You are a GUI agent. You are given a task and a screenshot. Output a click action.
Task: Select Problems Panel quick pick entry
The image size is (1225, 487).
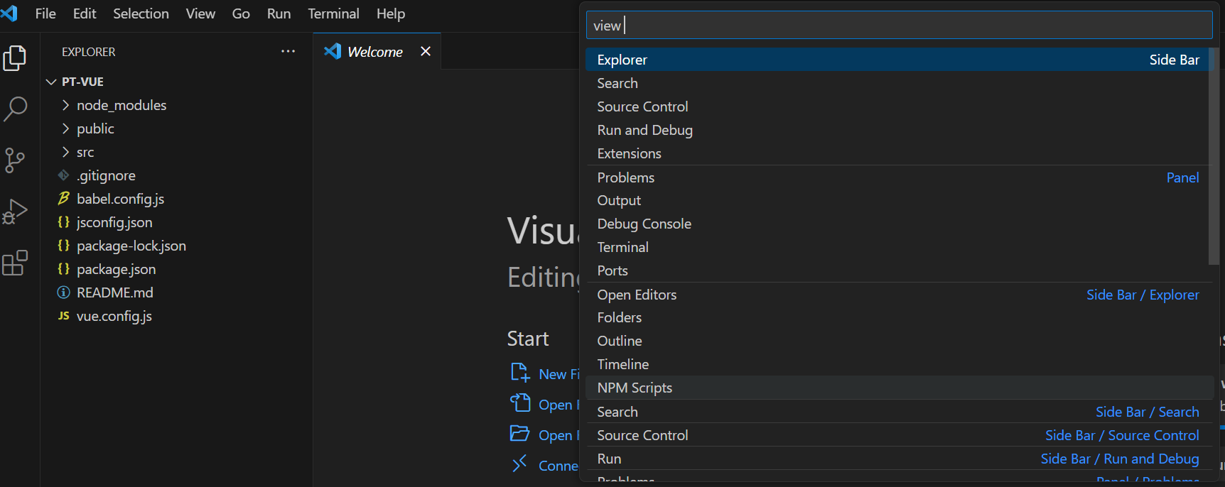coord(897,177)
